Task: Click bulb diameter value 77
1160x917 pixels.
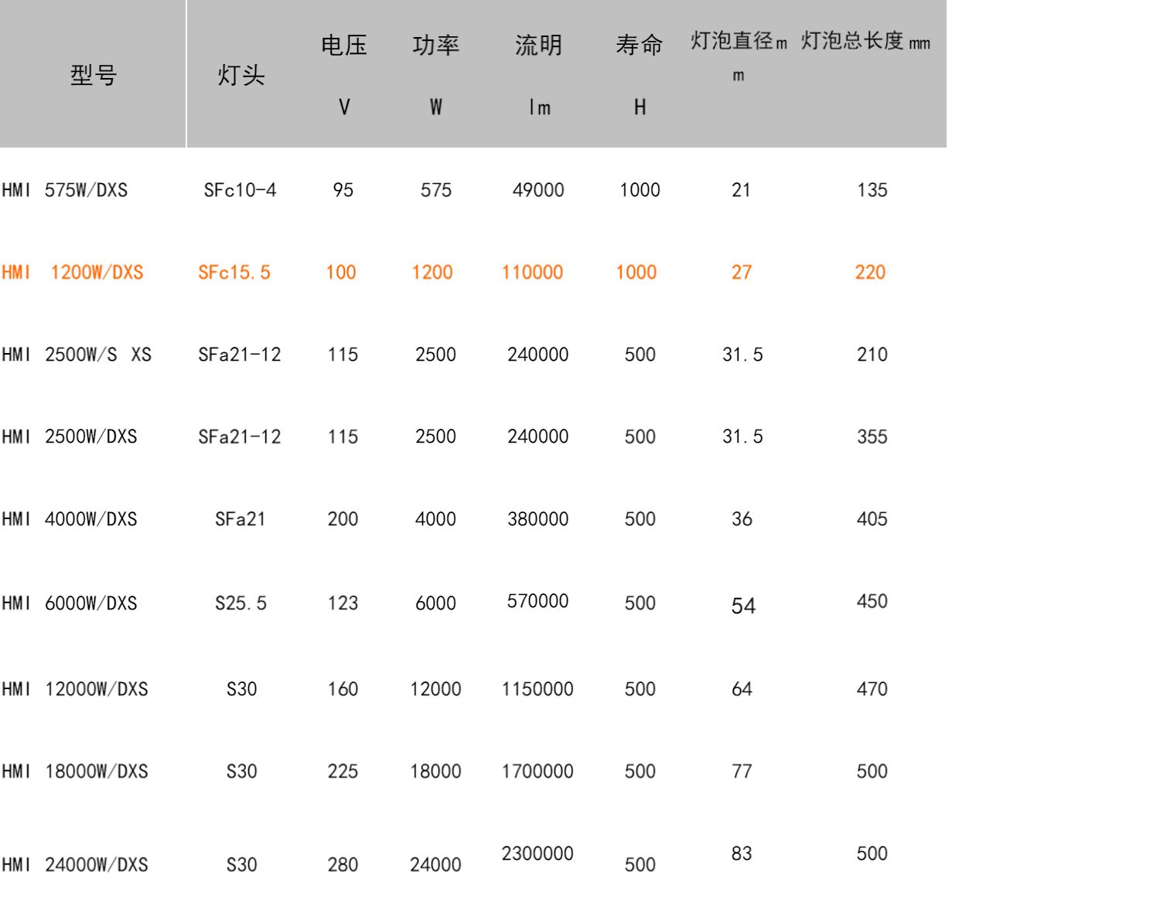Action: coord(742,771)
